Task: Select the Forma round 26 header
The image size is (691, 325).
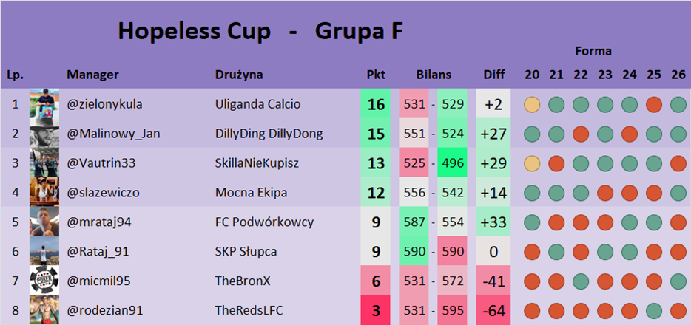Action: click(x=678, y=75)
